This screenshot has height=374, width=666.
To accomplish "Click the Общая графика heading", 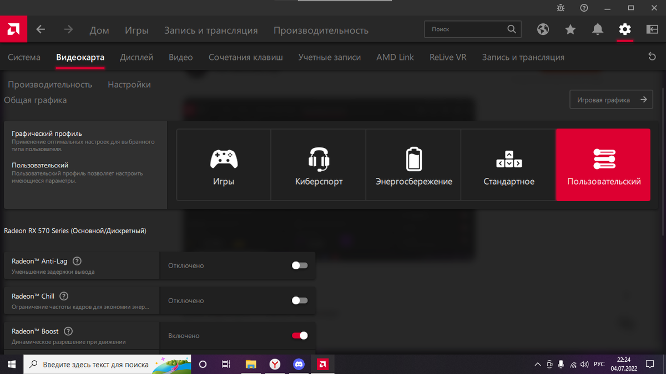I will point(35,100).
